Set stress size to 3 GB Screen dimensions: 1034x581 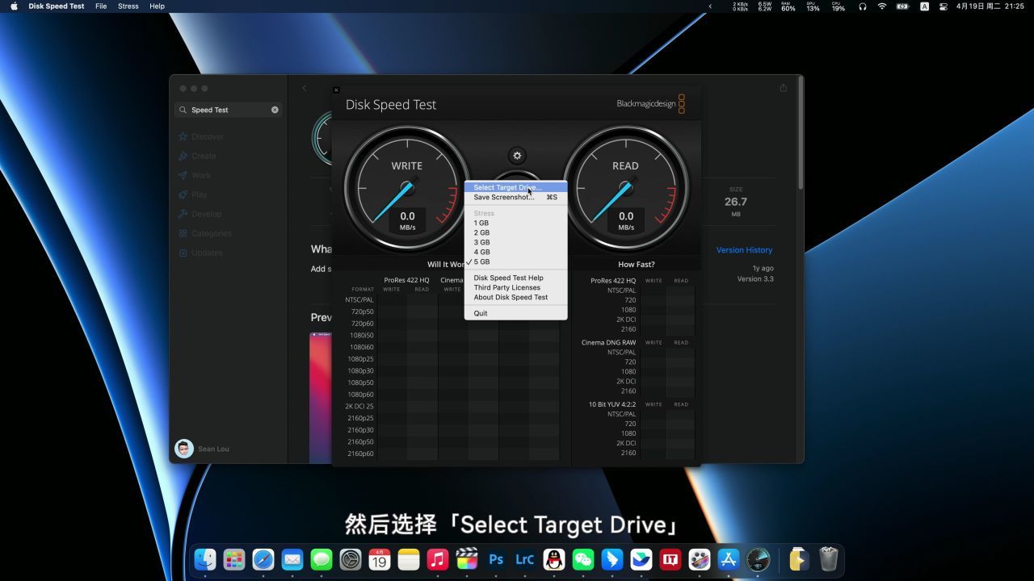pos(515,242)
